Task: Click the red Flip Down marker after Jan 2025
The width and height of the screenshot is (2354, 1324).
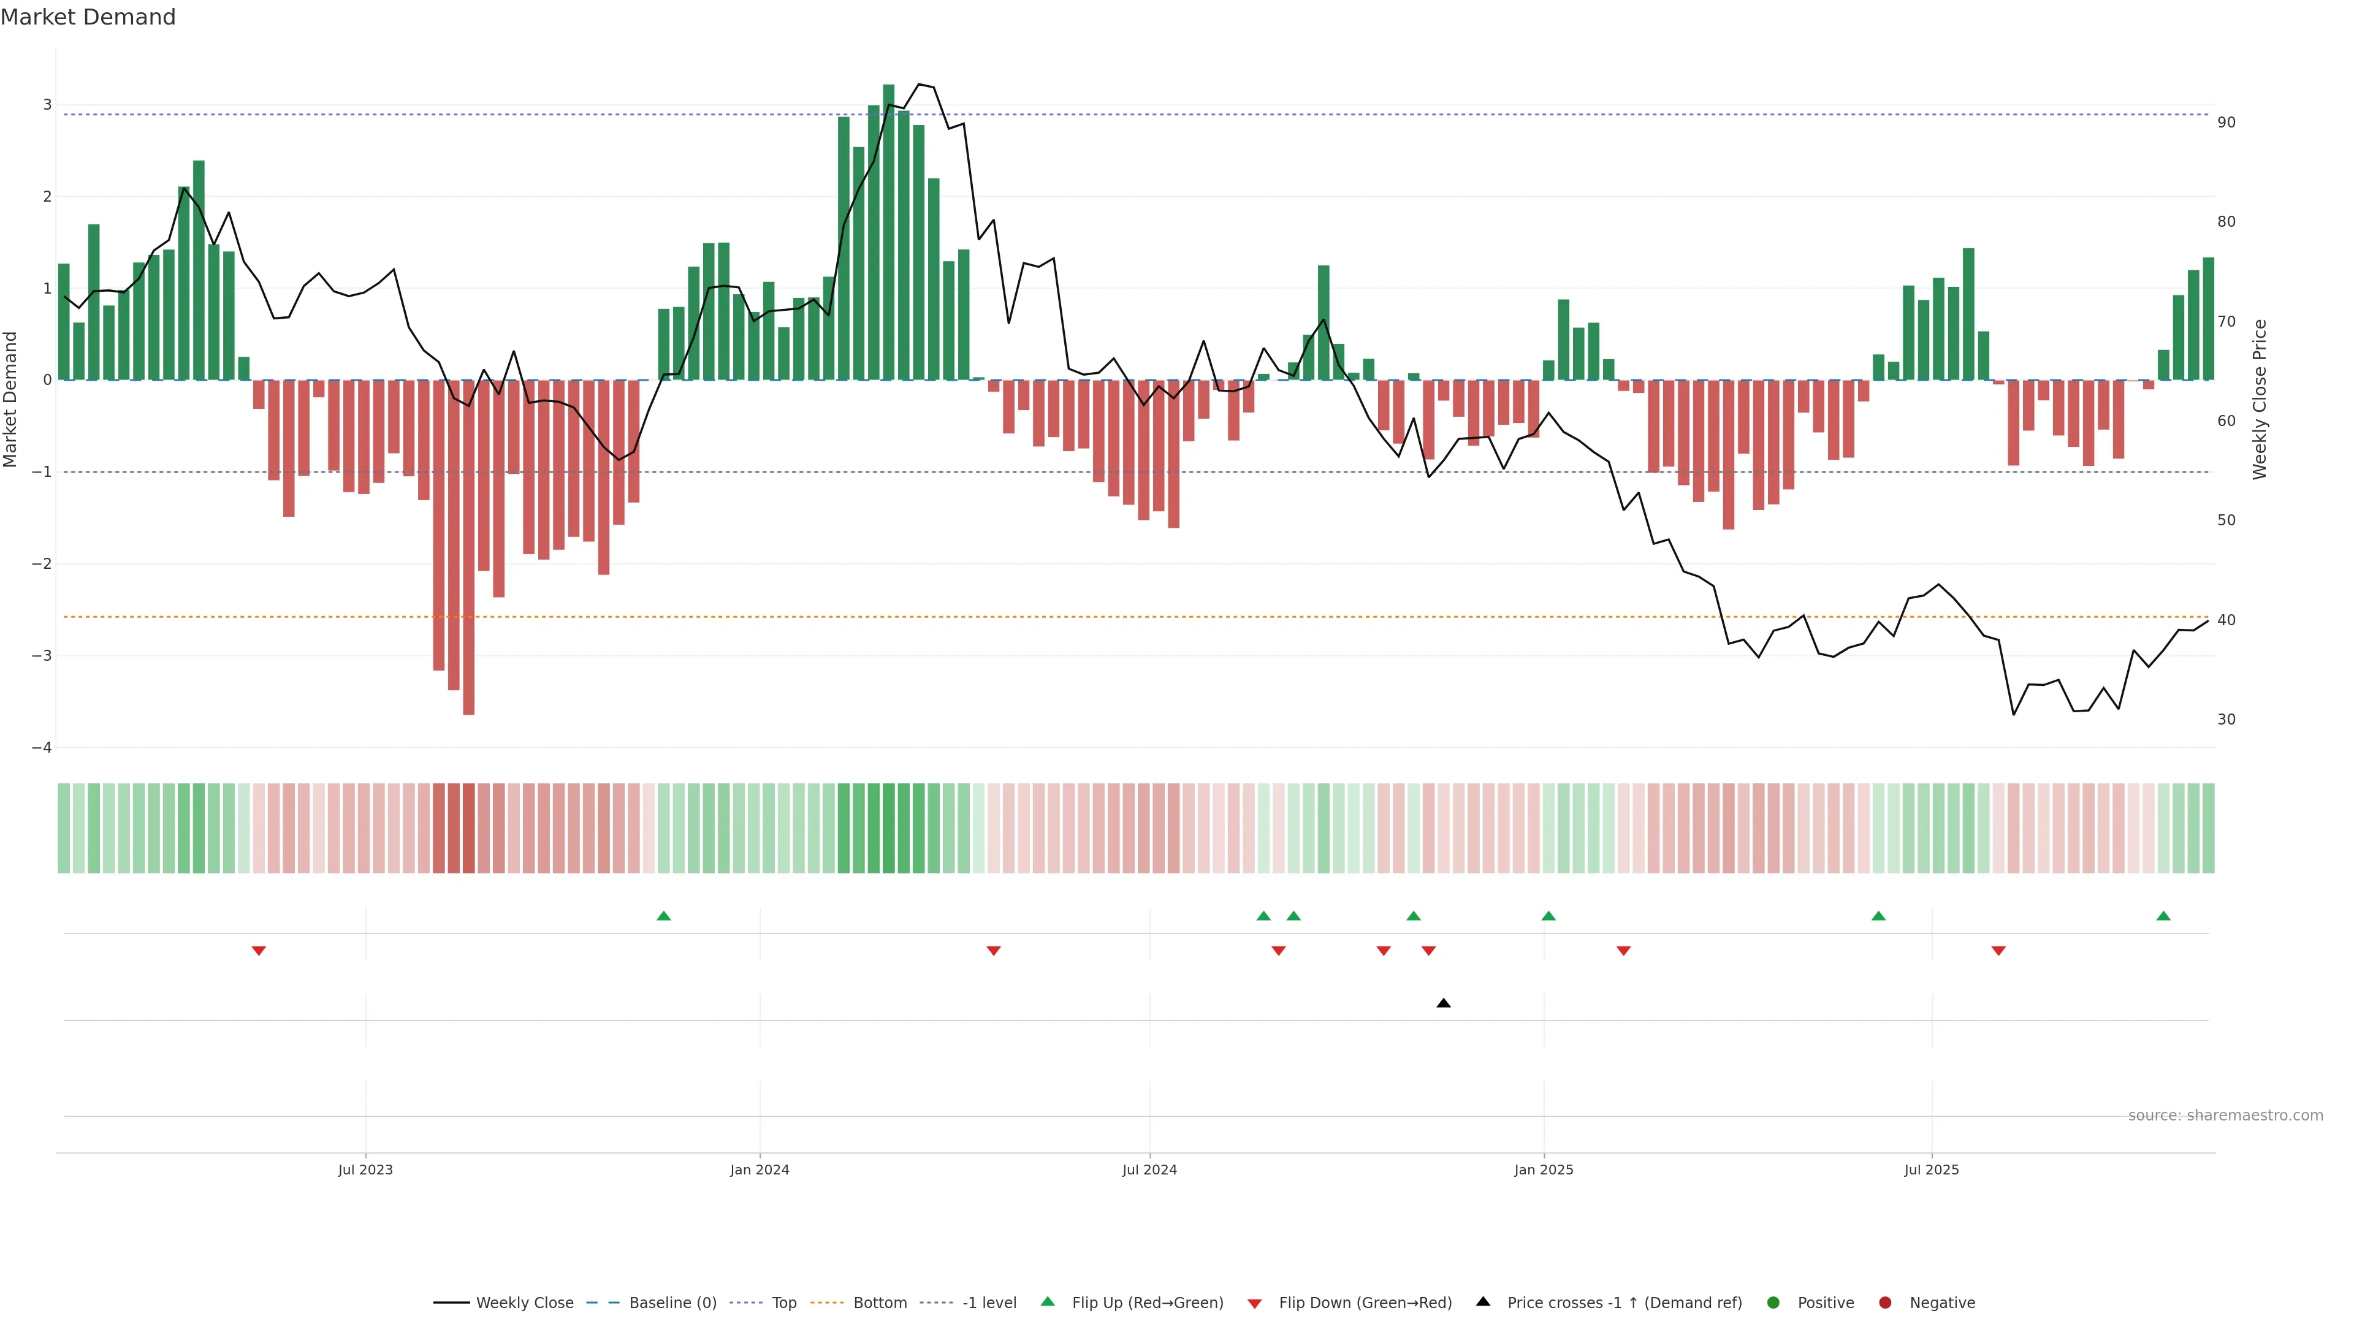Action: coord(1623,951)
